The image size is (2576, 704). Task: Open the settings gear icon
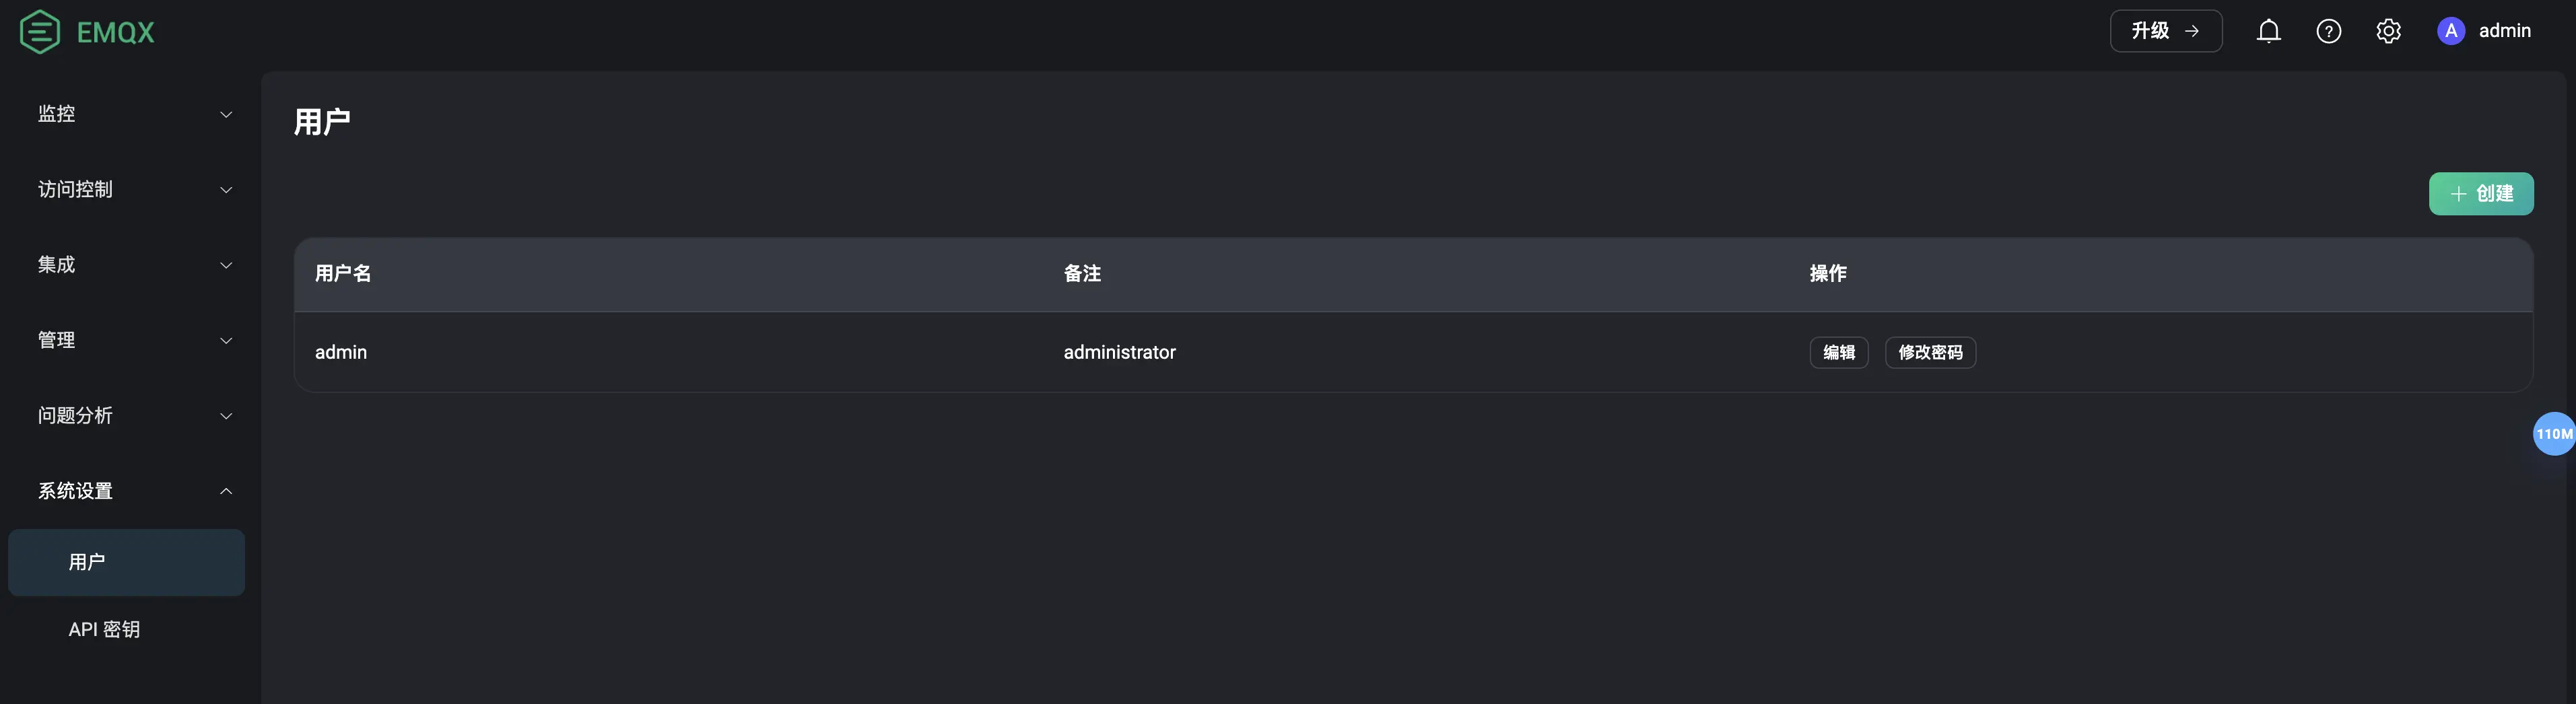tap(2388, 31)
